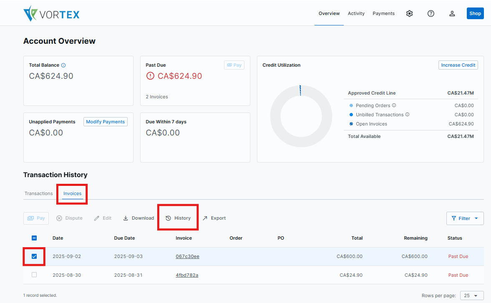Click the Modify Payments button

click(105, 122)
